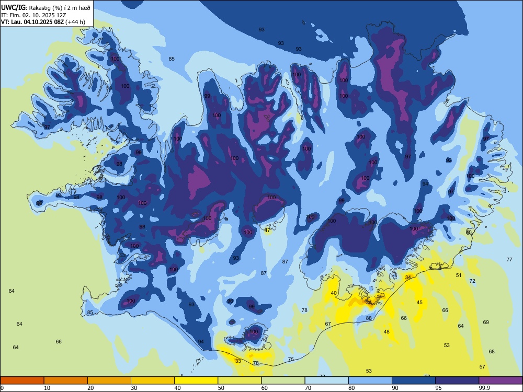Click the humidity value '51' east of coast

pyautogui.click(x=459, y=275)
